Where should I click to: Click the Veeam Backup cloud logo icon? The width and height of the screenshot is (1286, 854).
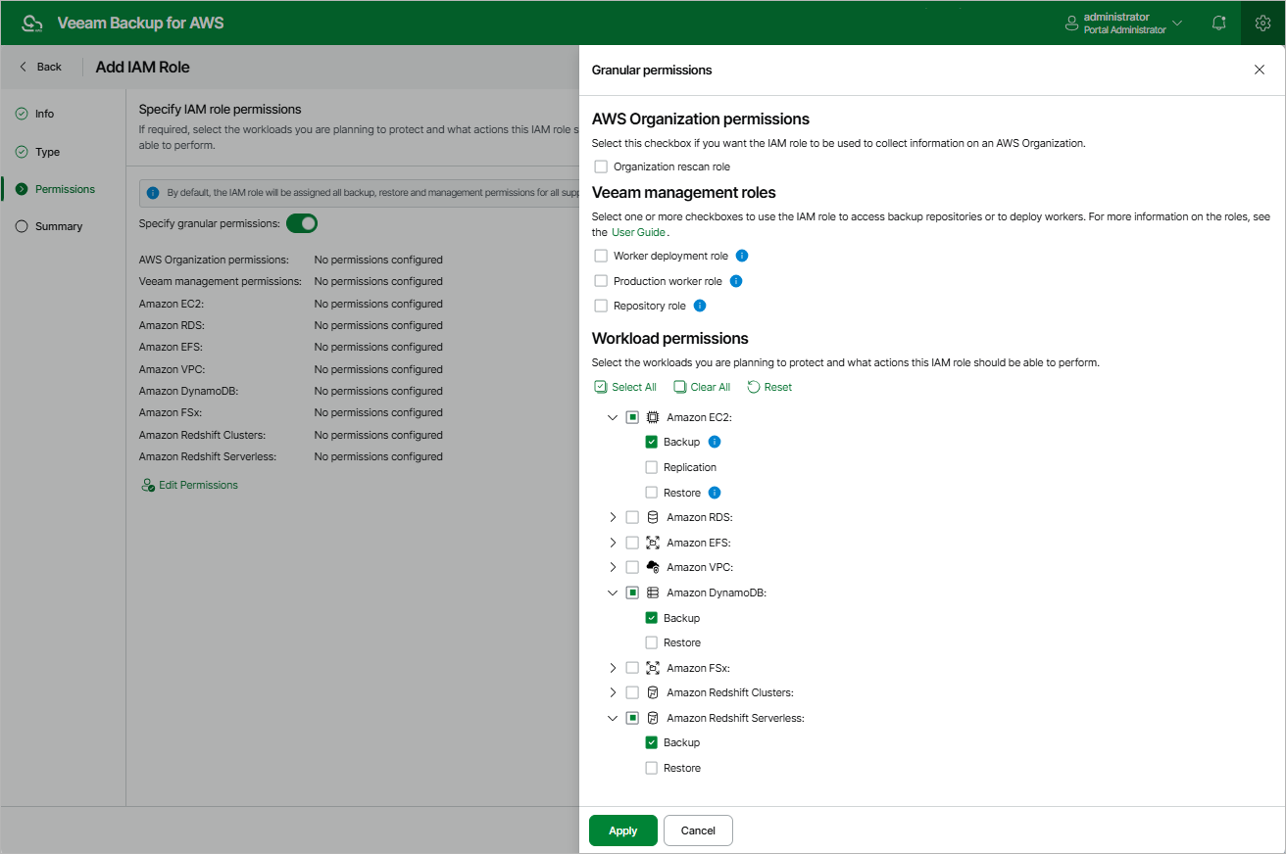[32, 23]
